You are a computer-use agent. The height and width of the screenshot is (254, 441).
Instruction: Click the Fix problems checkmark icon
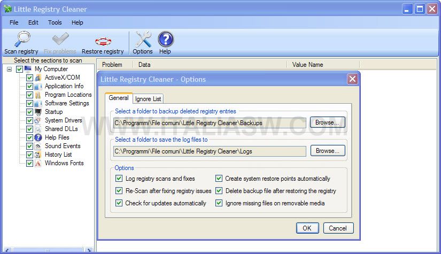pyautogui.click(x=60, y=39)
